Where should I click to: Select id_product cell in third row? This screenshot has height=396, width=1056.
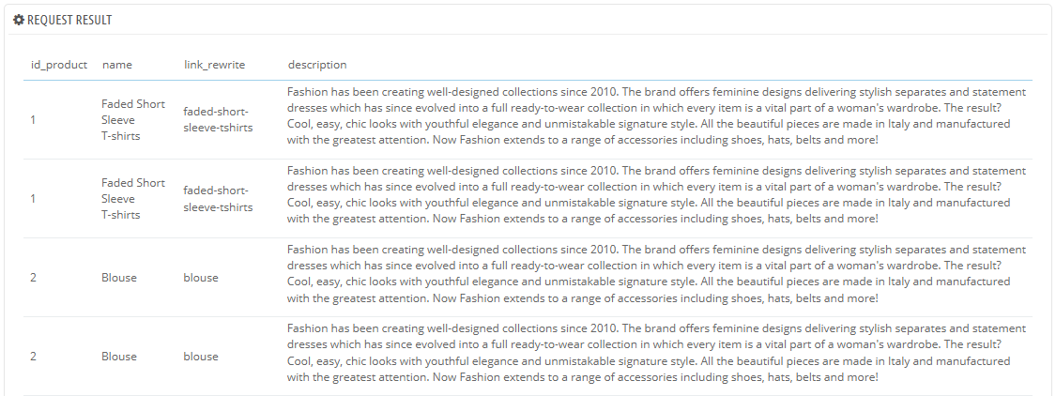click(x=34, y=278)
